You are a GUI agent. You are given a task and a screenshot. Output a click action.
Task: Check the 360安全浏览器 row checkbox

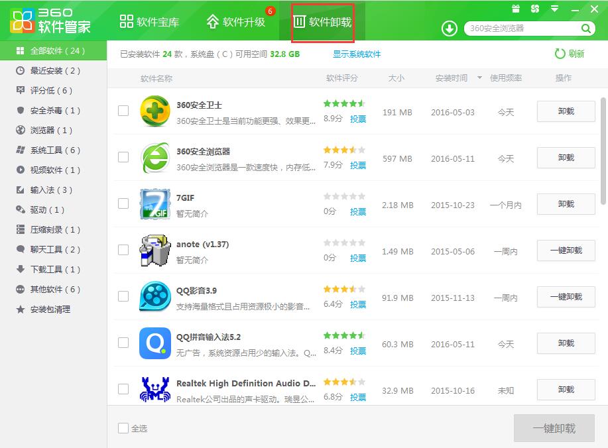pyautogui.click(x=123, y=157)
